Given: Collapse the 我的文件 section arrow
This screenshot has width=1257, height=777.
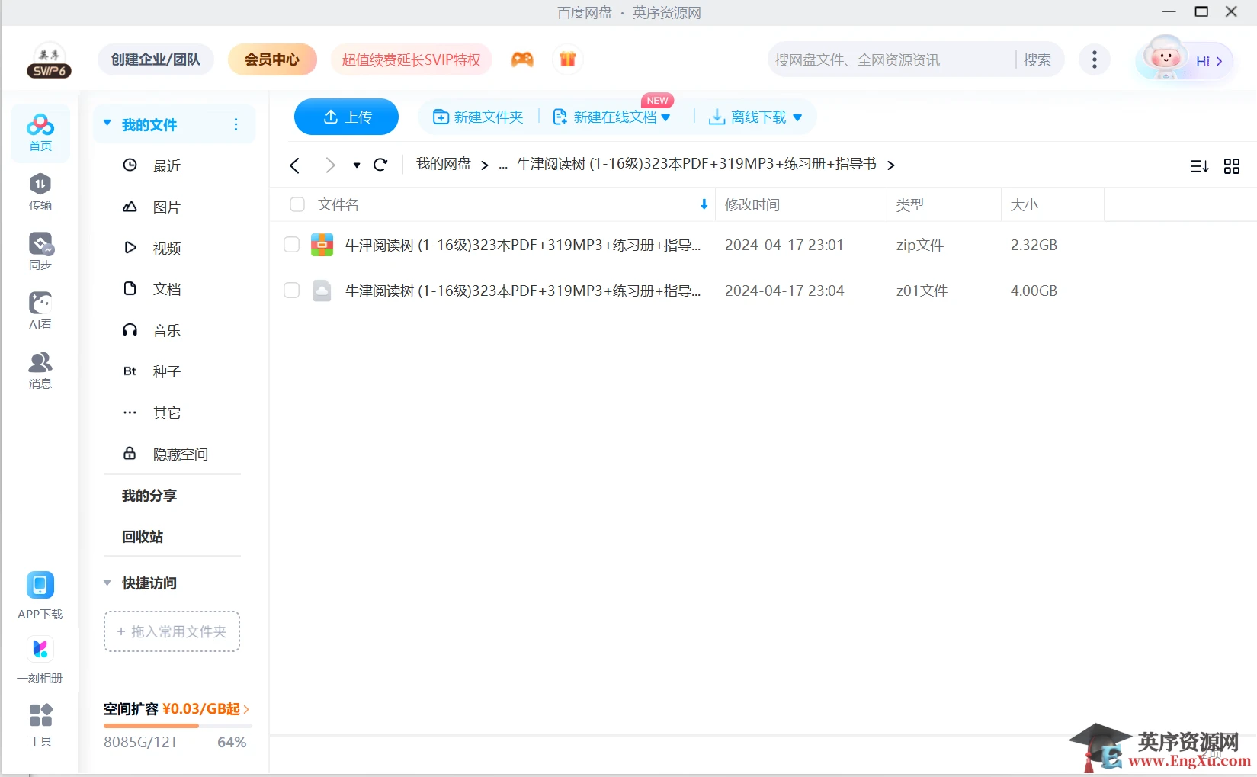Looking at the screenshot, I should tap(107, 123).
